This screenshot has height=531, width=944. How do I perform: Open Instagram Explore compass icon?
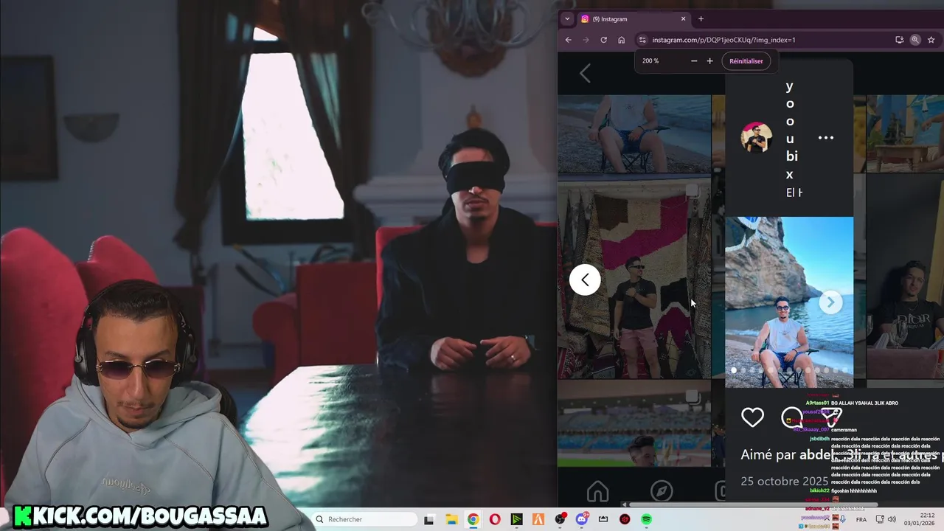(x=662, y=491)
